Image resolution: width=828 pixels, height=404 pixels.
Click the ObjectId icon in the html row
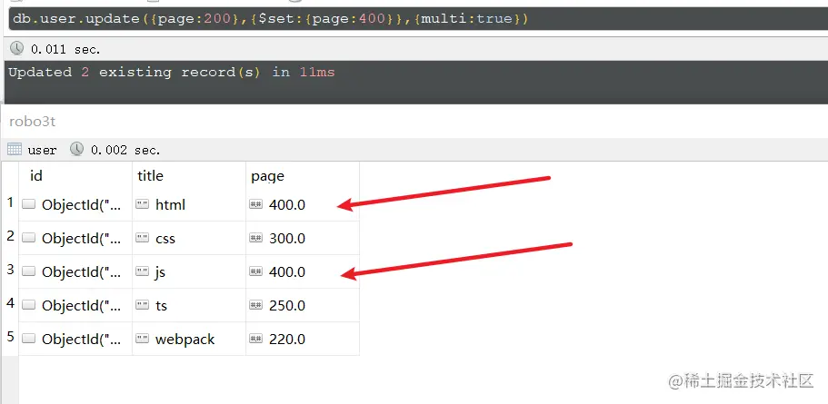click(x=29, y=204)
